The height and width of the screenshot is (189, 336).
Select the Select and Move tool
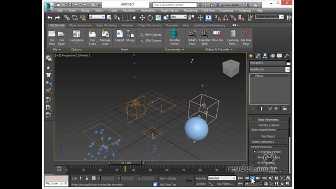click(142, 17)
